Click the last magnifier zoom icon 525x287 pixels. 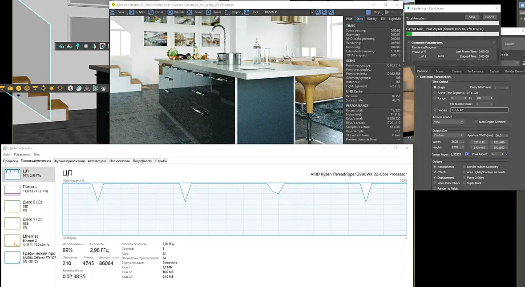(331, 12)
